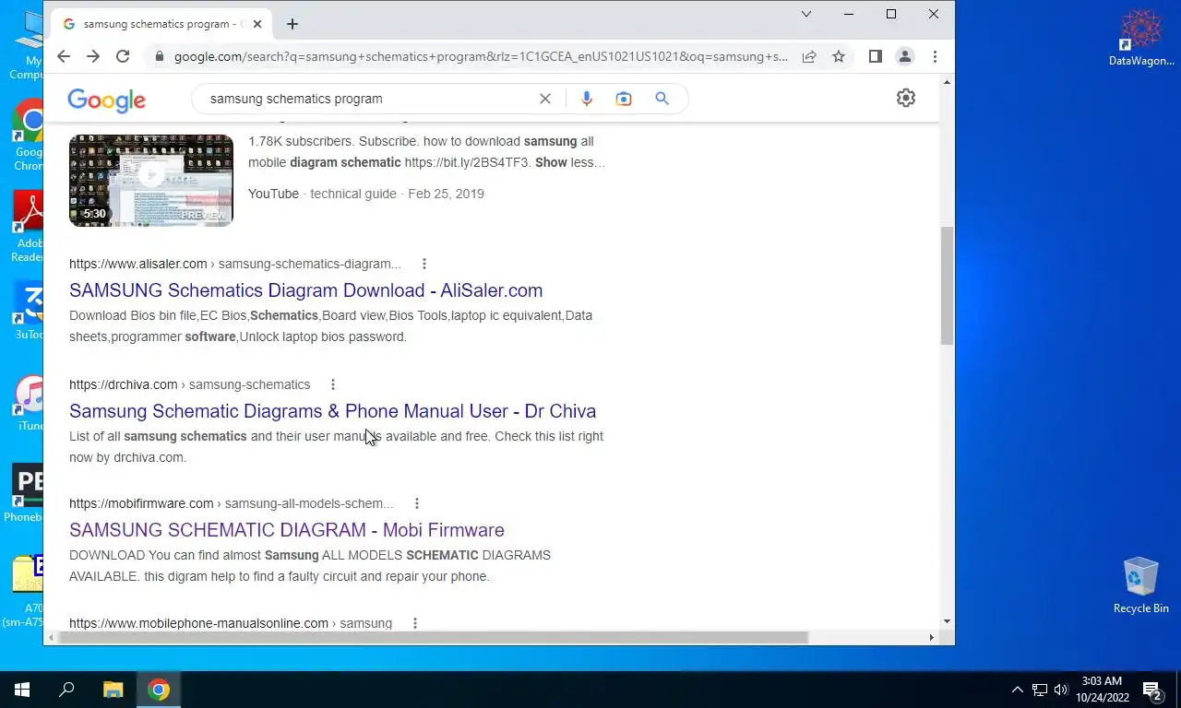
Task: Open the mobifirmware.com URL breadcrumb
Action: point(231,503)
